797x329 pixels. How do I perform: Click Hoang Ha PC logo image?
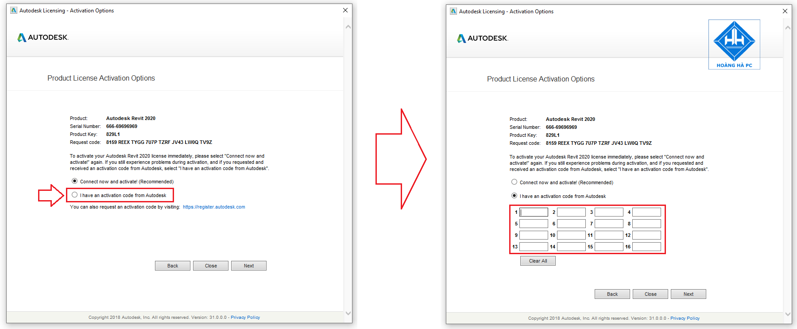pos(734,44)
